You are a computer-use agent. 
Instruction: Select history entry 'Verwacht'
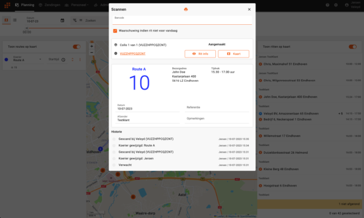coord(125,165)
